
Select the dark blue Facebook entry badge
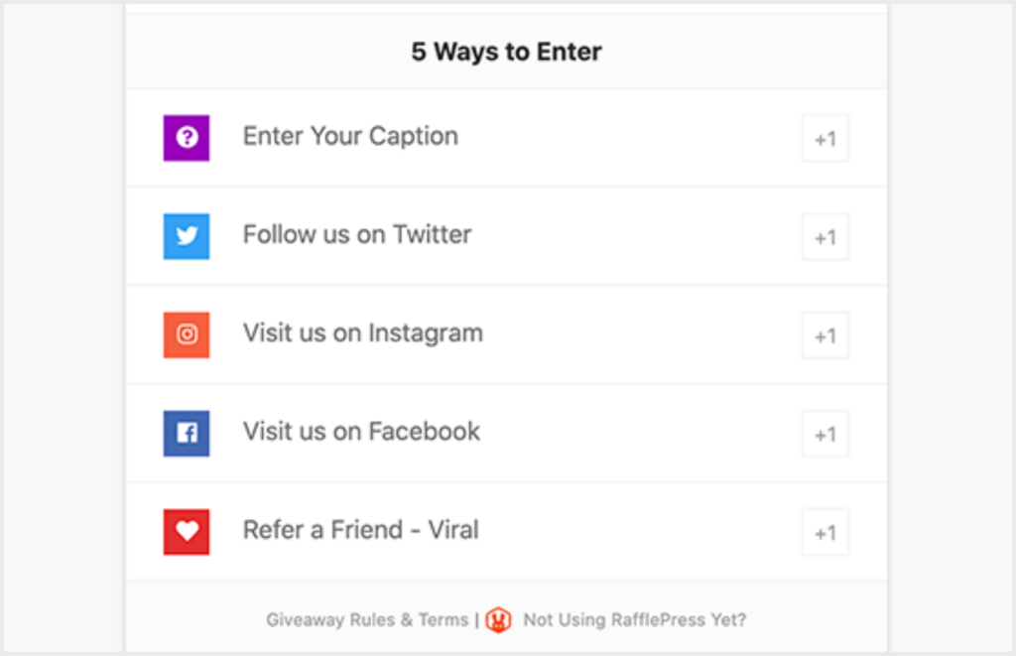tap(186, 433)
